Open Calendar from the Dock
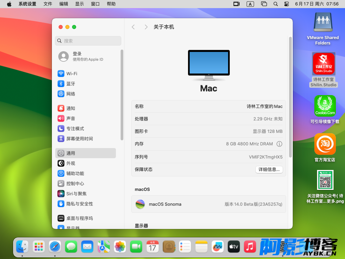This screenshot has height=259, width=345. pyautogui.click(x=153, y=247)
